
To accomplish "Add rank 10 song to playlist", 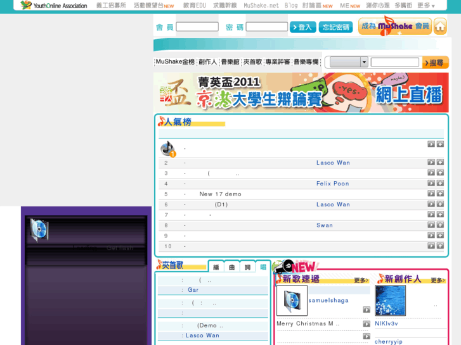I will click(440, 246).
